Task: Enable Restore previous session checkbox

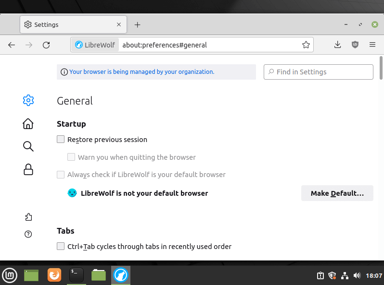Action: point(61,140)
